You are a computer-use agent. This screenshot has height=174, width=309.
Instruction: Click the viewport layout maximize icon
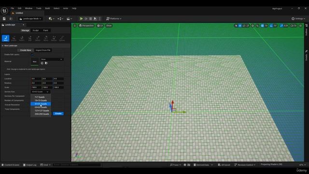point(300,26)
